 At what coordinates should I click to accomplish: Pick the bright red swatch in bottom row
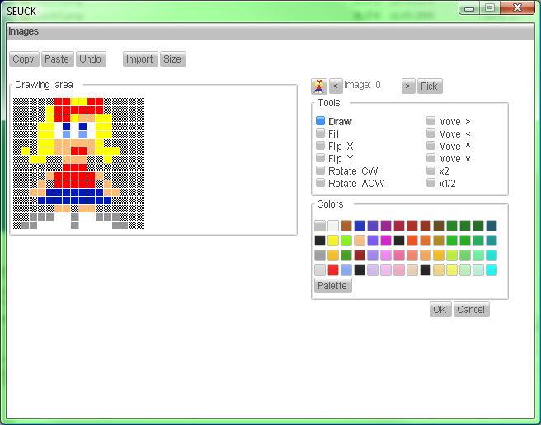tap(333, 270)
